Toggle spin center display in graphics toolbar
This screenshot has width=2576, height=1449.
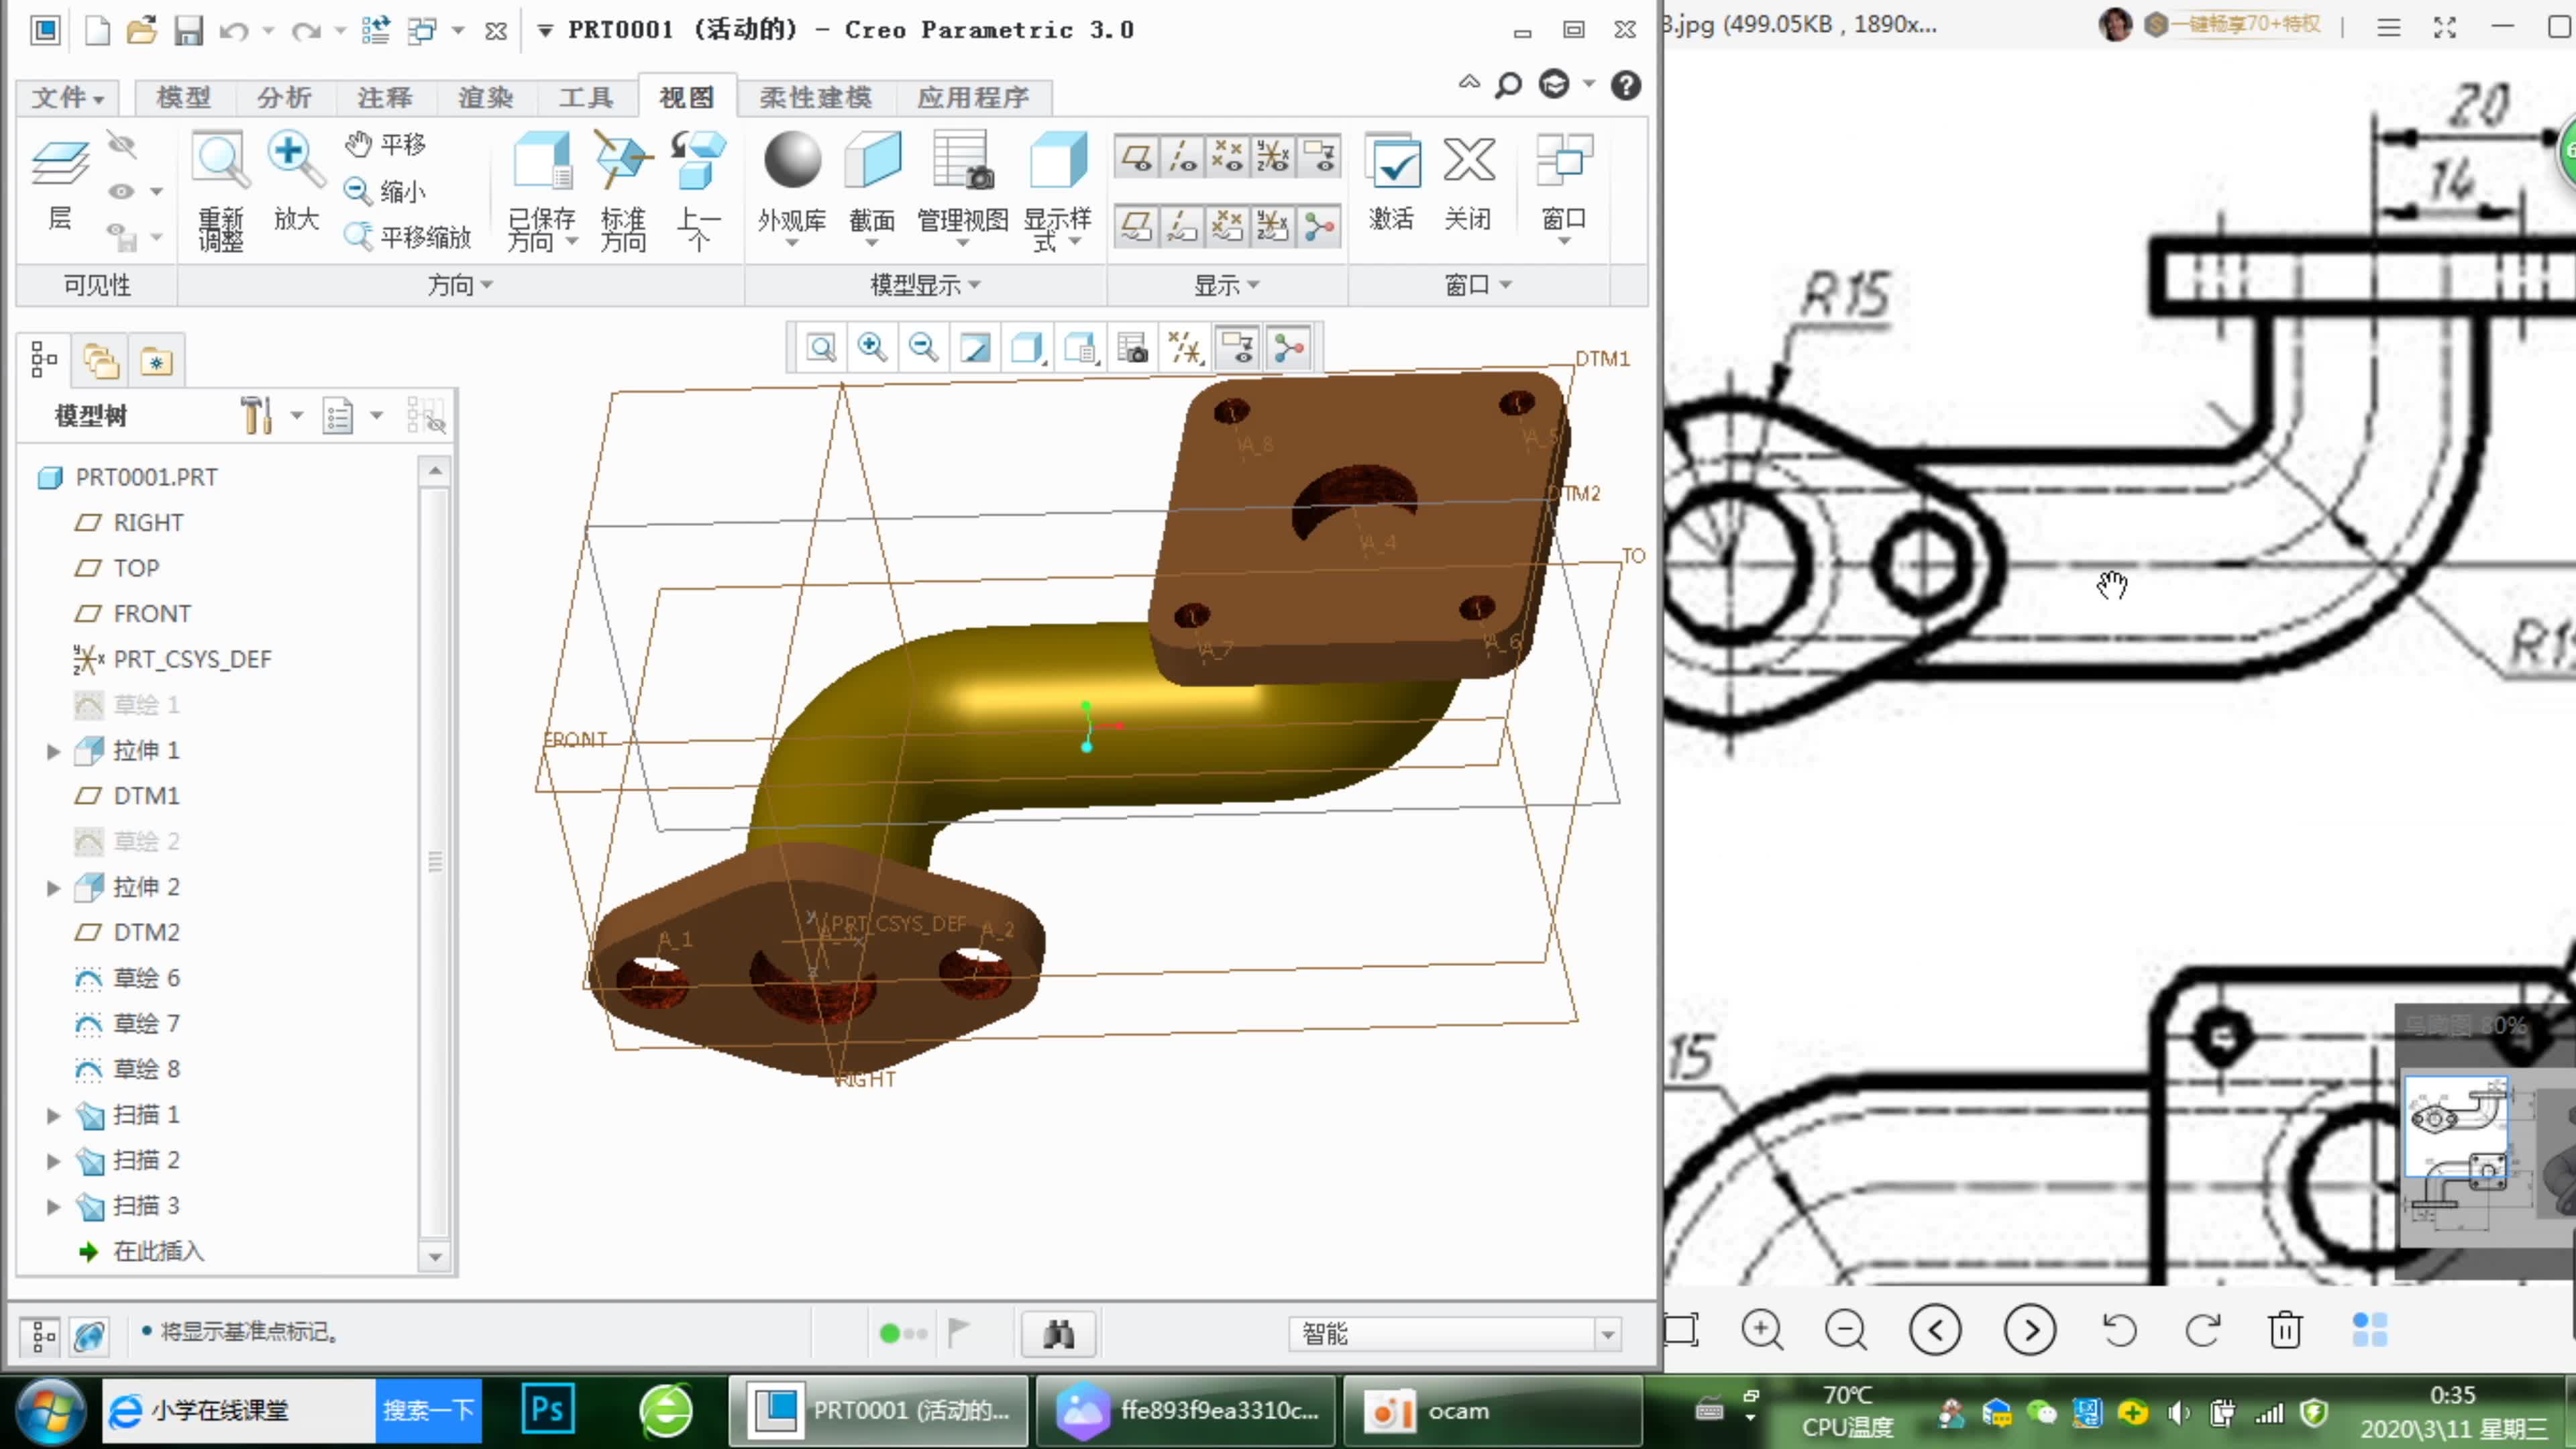click(1289, 348)
